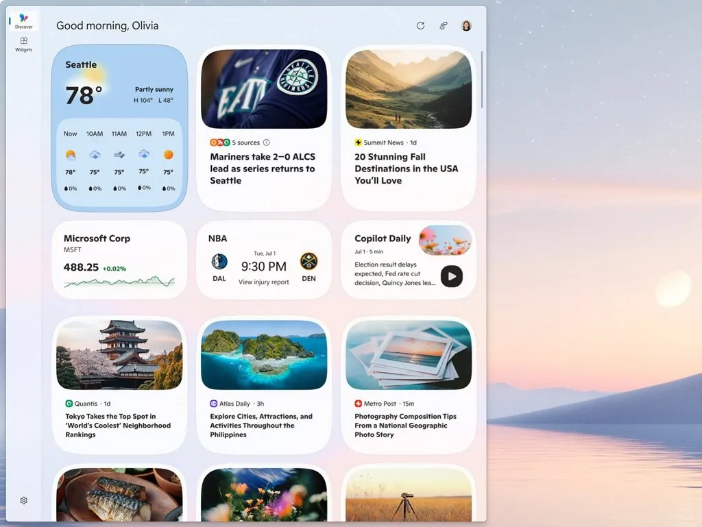Click the 12PM forecast weather icon
This screenshot has height=527, width=702.
coord(144,154)
